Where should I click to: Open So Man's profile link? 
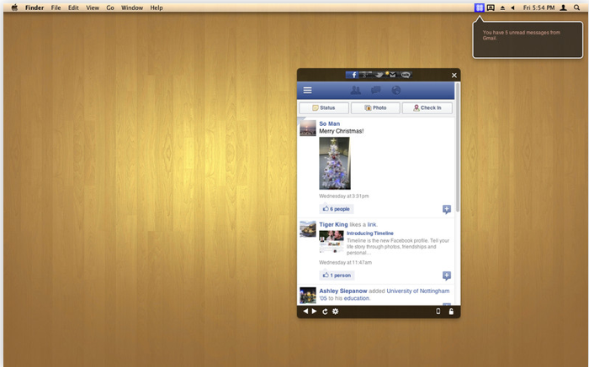click(x=330, y=123)
